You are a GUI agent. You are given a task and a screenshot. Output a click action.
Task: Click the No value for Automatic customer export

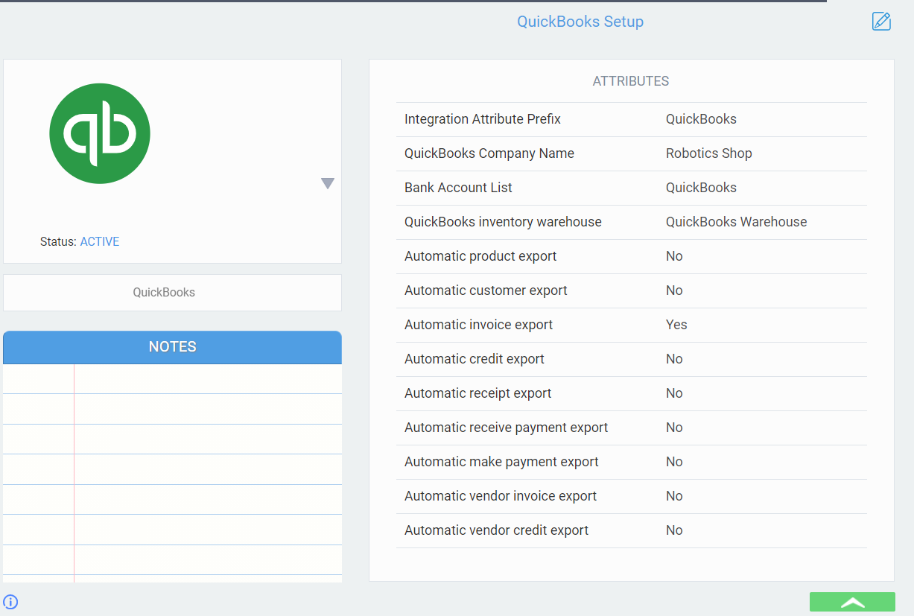[674, 290]
